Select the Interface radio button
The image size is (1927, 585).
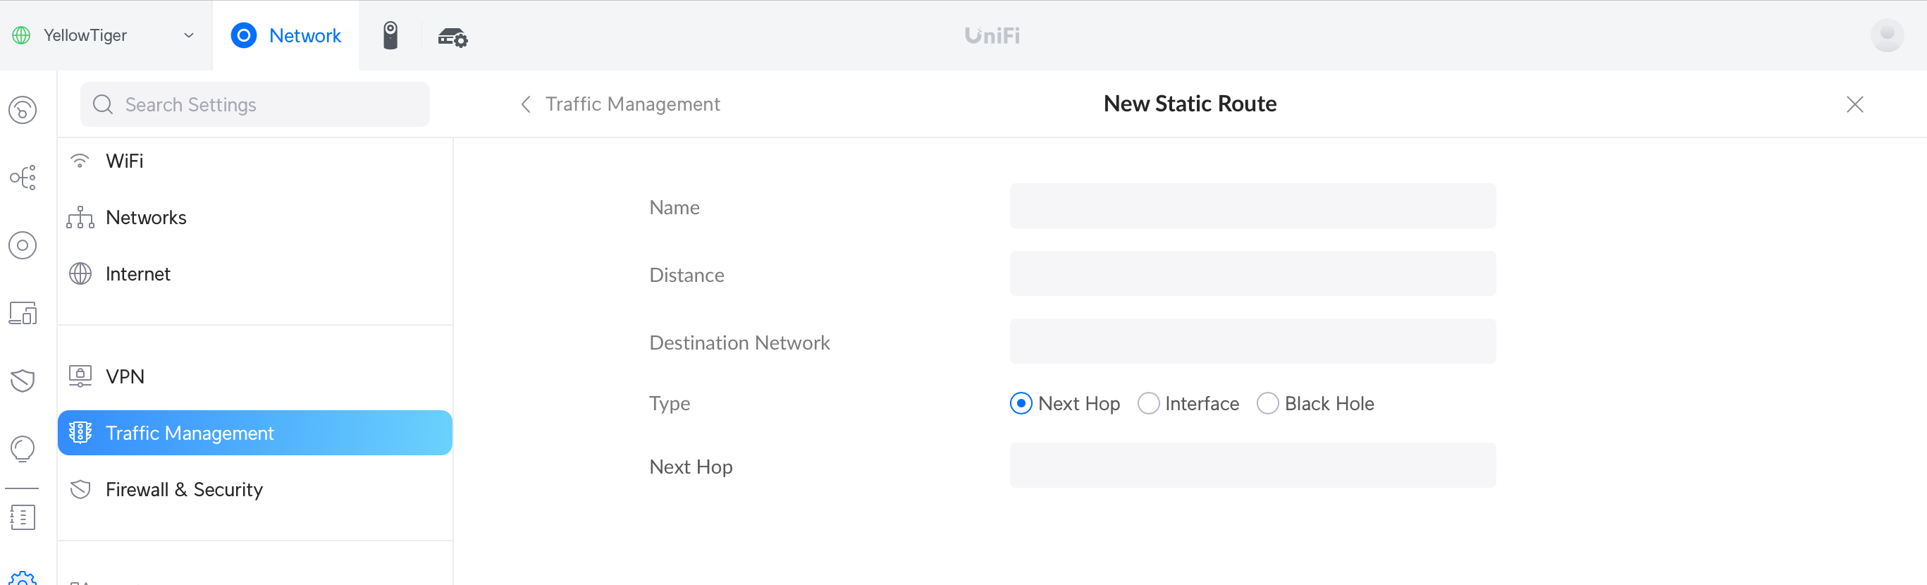point(1148,403)
